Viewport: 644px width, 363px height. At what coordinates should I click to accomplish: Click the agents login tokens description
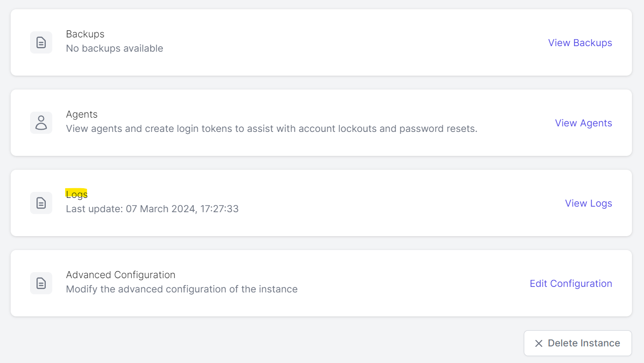click(271, 129)
